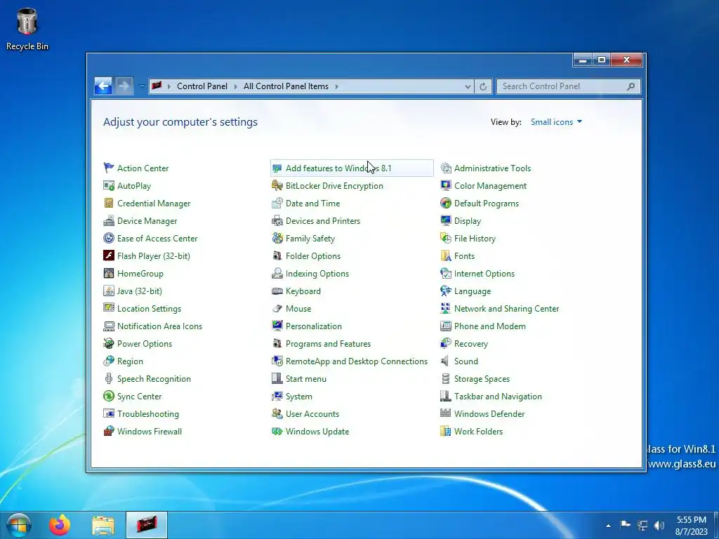Click the Action Center flag in tray
The height and width of the screenshot is (539, 719).
[625, 525]
